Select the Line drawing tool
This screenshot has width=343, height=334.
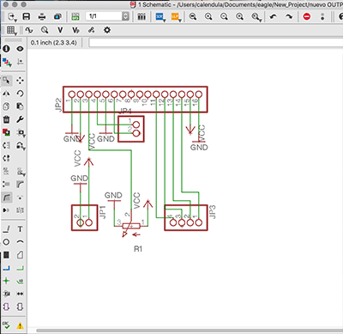click(6, 229)
